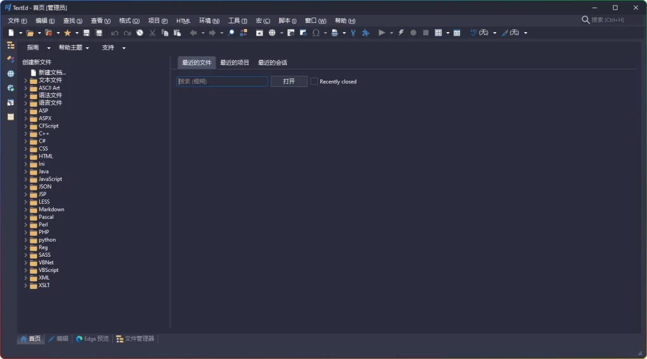
Task: Click the globe icon in left sidebar
Action: click(11, 74)
